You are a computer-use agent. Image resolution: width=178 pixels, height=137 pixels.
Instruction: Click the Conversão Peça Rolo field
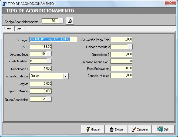coord(122,40)
